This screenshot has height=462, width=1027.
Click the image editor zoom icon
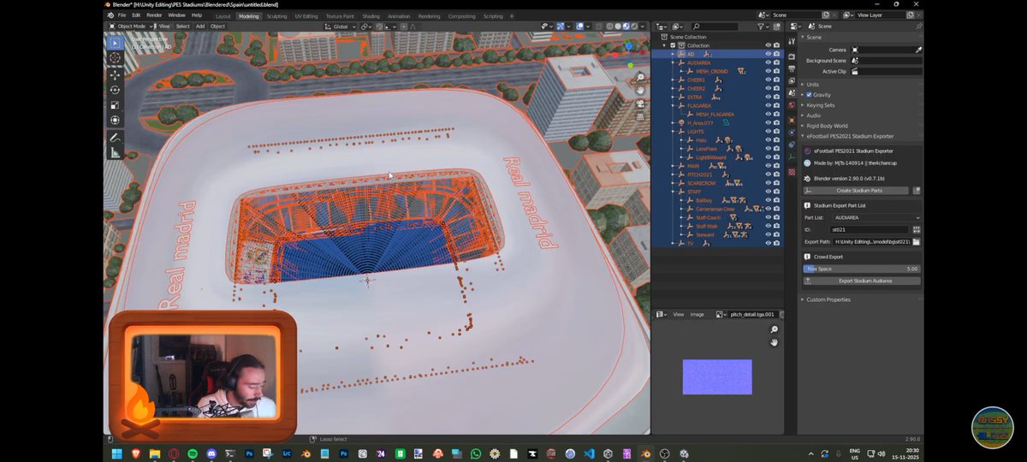click(x=774, y=329)
